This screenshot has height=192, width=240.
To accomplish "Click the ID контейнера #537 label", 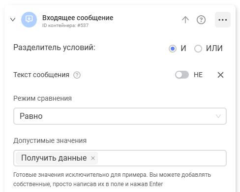I will tap(65, 26).
